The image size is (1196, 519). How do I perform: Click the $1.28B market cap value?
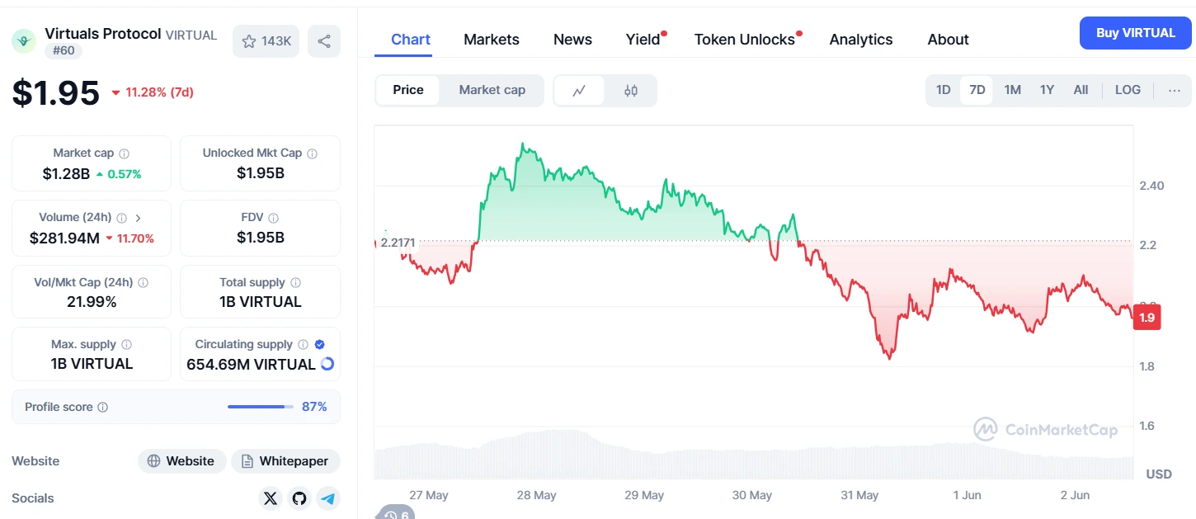click(x=66, y=173)
